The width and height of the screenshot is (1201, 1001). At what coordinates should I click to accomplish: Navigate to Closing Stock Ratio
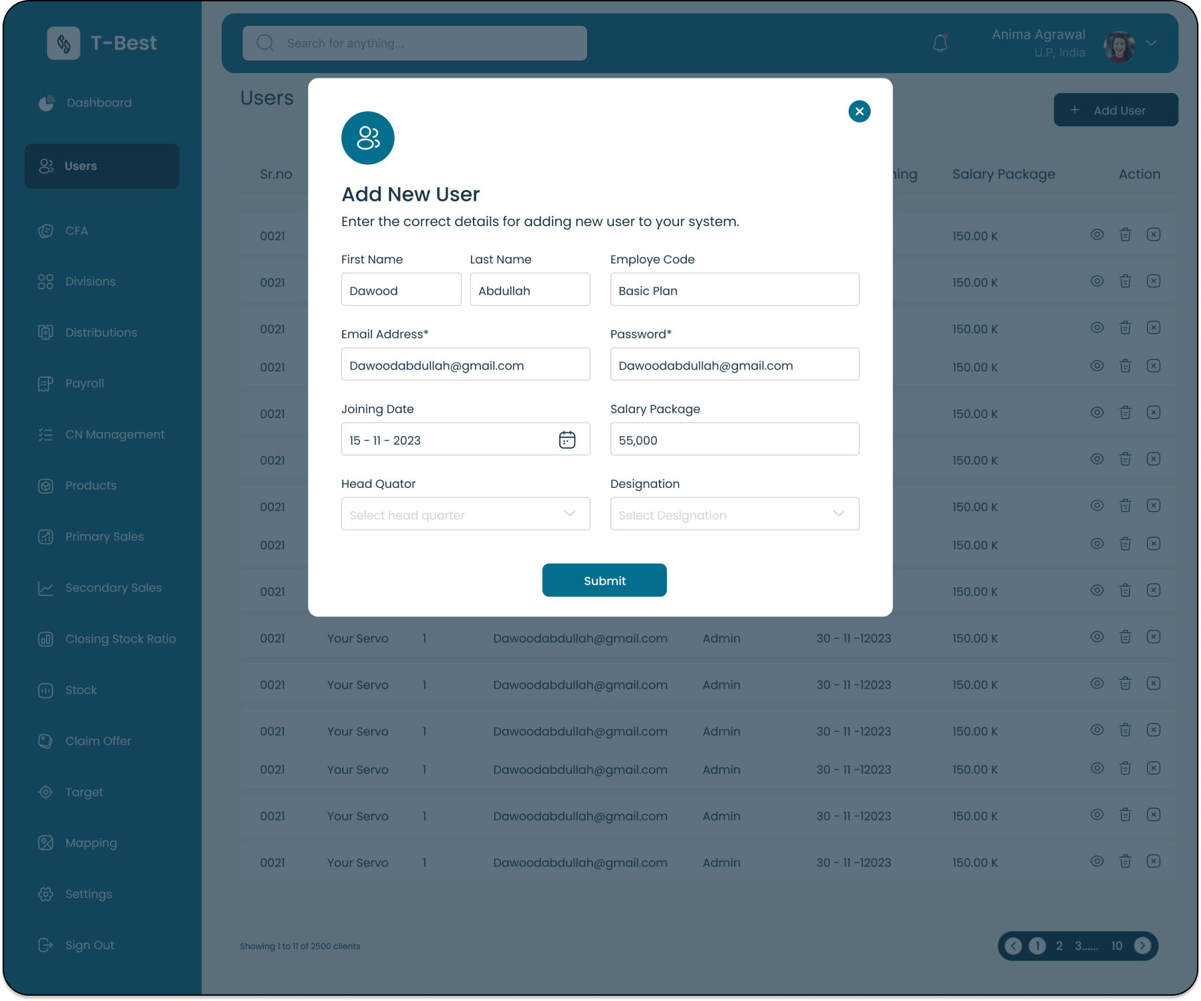tap(120, 639)
